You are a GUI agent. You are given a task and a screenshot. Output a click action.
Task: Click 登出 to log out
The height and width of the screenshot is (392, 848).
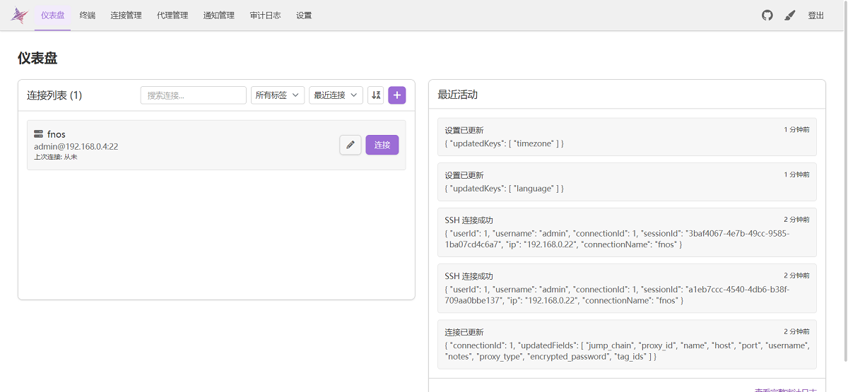[x=815, y=16]
